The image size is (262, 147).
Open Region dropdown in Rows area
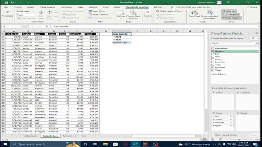[231, 126]
